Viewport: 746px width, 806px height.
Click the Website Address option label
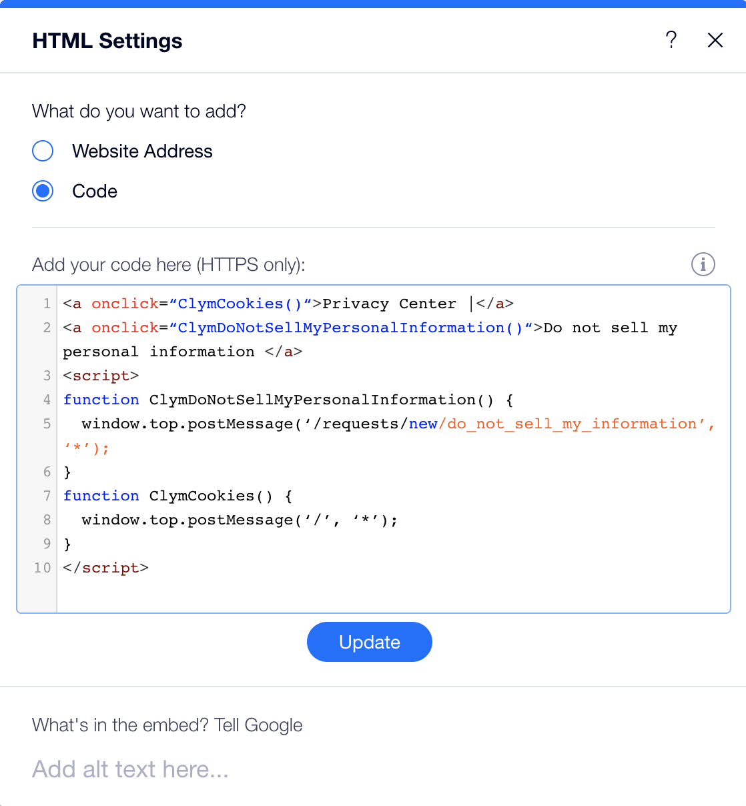tap(142, 151)
